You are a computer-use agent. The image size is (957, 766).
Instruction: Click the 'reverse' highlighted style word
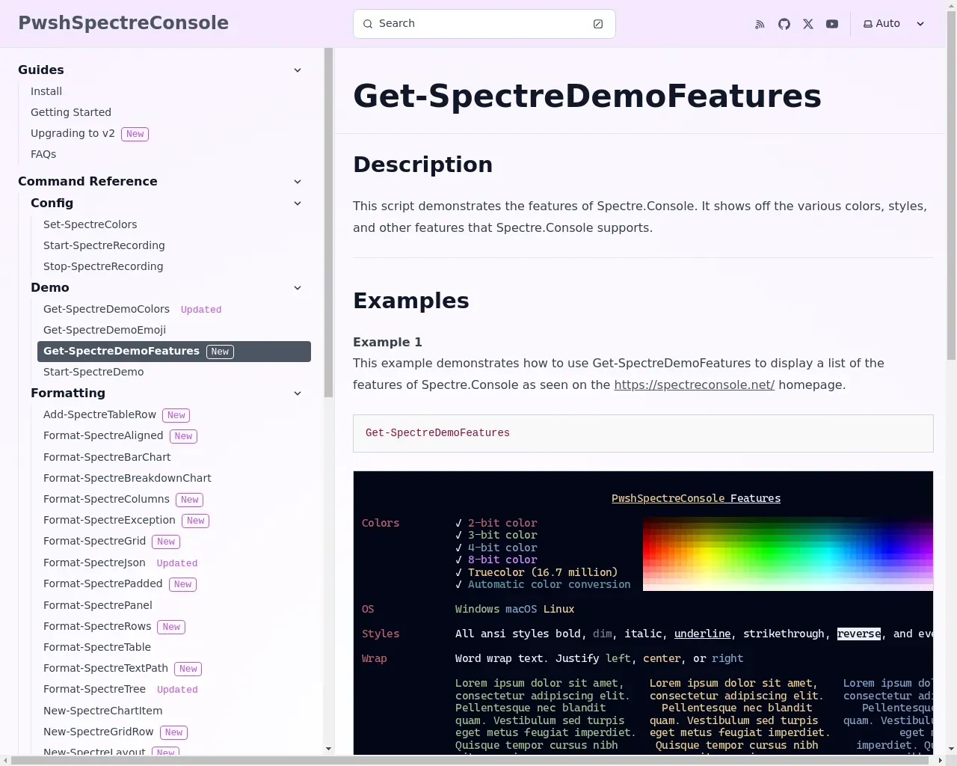[x=859, y=634]
